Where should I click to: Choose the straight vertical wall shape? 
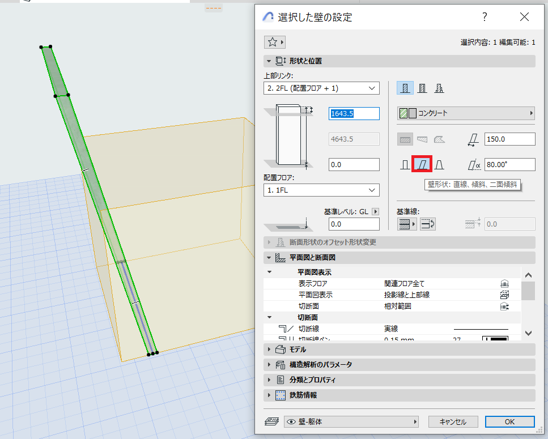405,164
